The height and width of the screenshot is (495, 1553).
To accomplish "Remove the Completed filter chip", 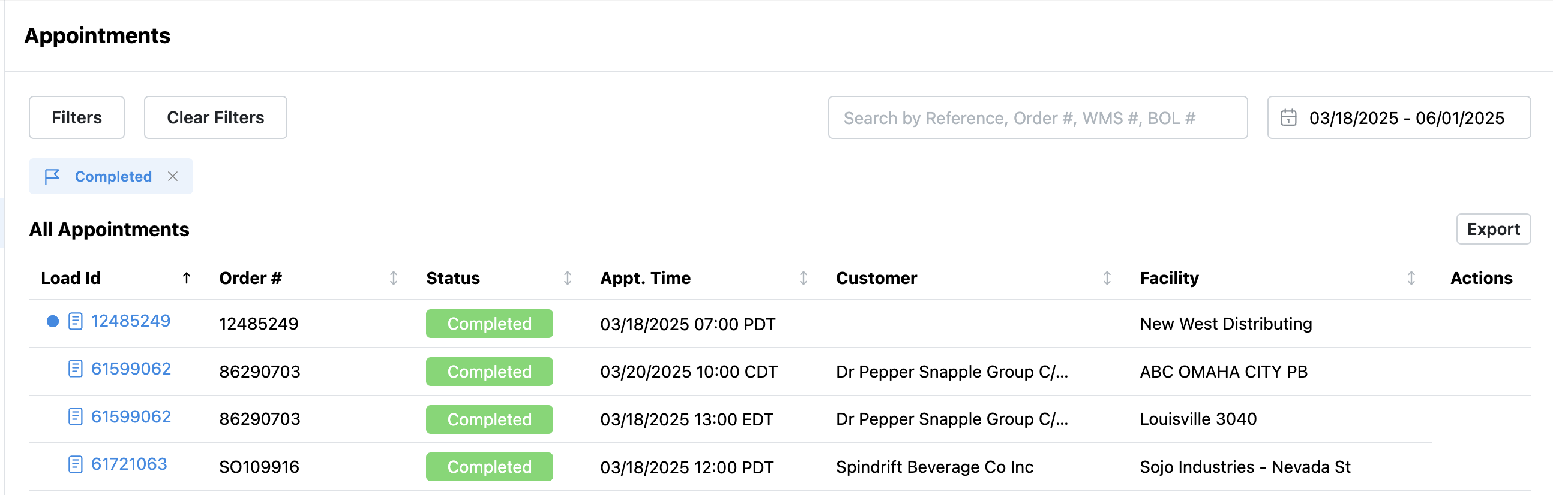I will [173, 176].
